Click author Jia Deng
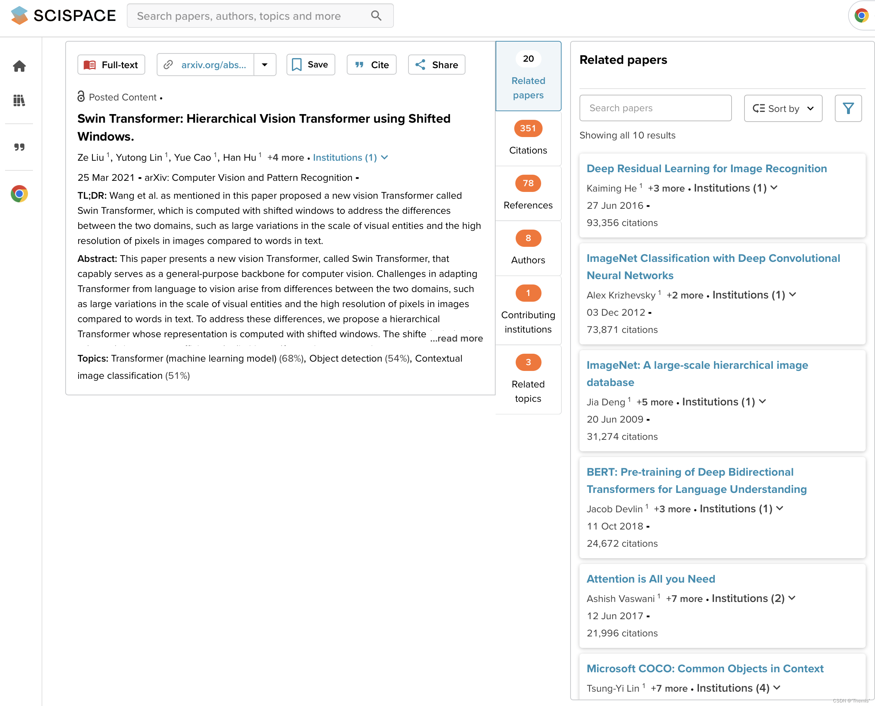Screen dimensions: 875x706 tap(606, 402)
